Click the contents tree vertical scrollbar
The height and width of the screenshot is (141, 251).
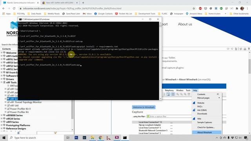72,110
